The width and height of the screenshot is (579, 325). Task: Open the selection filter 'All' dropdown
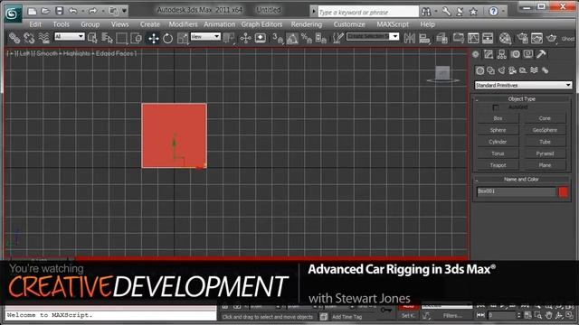(x=70, y=36)
